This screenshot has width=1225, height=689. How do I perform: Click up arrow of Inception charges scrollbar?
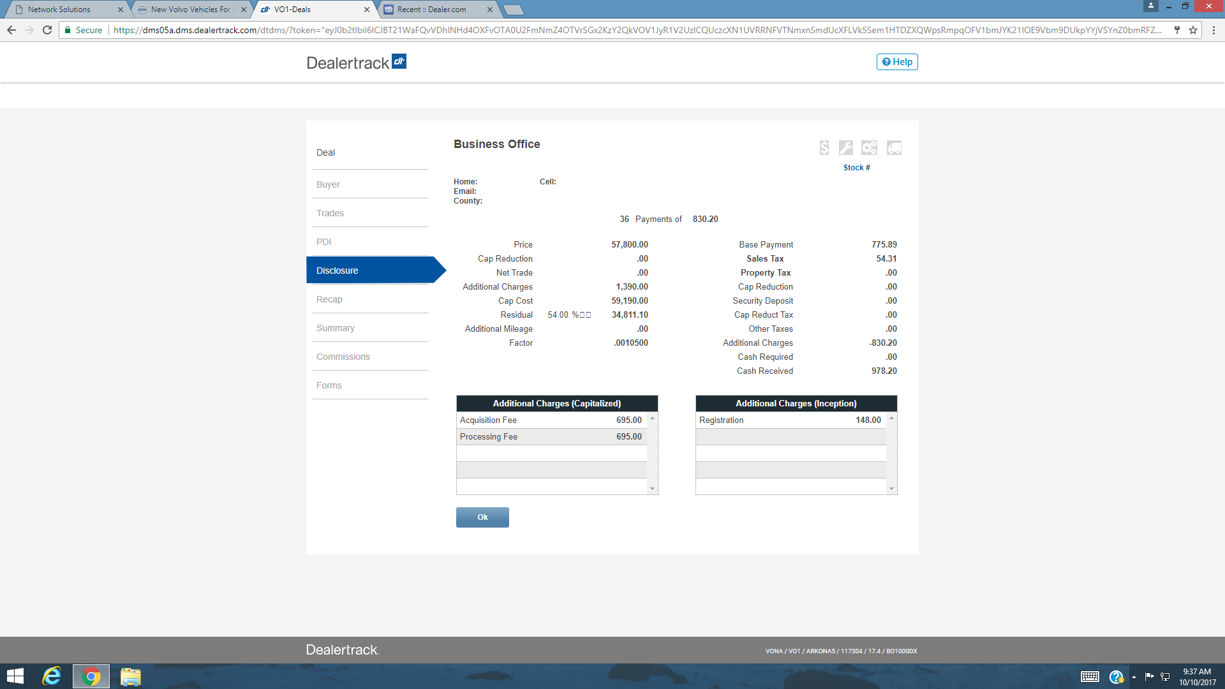pyautogui.click(x=891, y=418)
